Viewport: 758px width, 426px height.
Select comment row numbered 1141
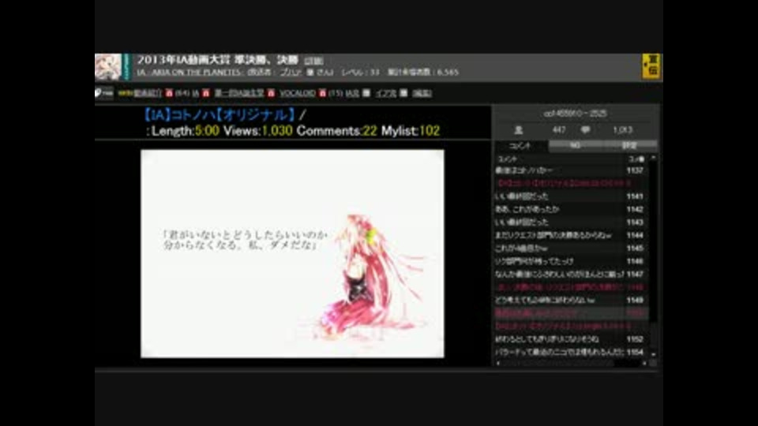click(x=571, y=196)
